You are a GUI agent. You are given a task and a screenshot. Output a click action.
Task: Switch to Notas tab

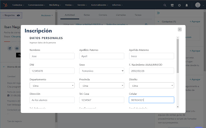pyautogui.click(x=87, y=15)
